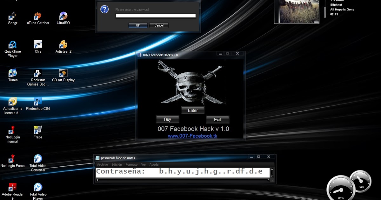Close the 007 Facebook Hack window
This screenshot has height=200, width=381.
point(237,54)
